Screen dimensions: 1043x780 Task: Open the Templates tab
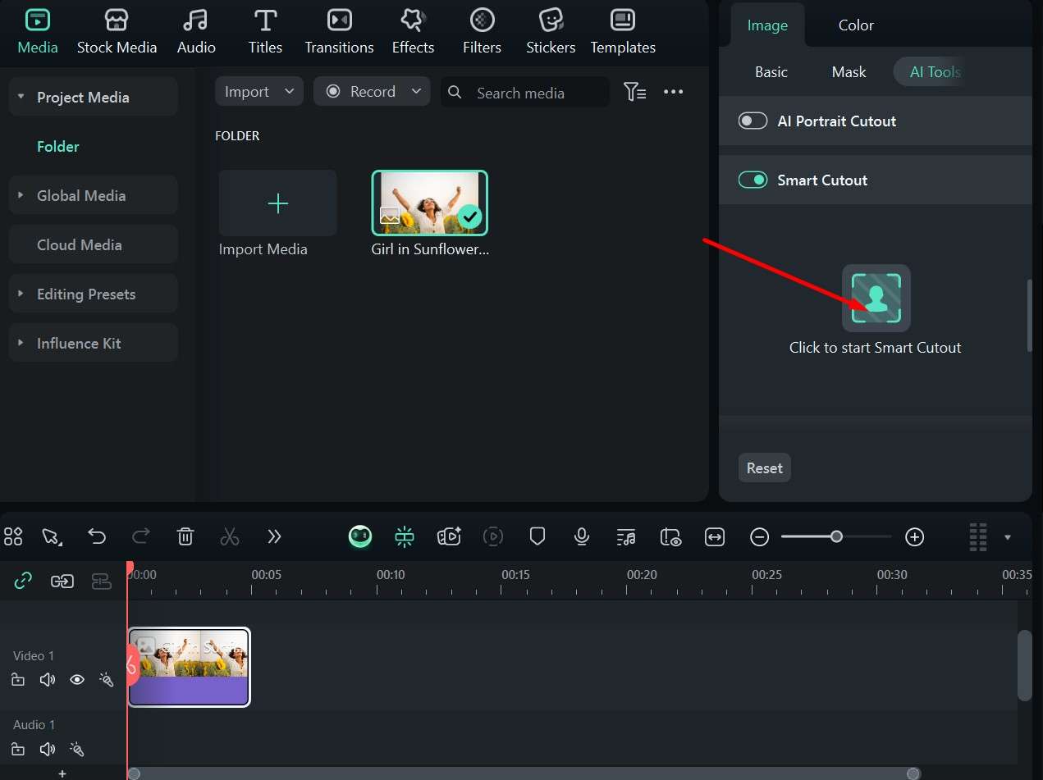click(x=623, y=32)
